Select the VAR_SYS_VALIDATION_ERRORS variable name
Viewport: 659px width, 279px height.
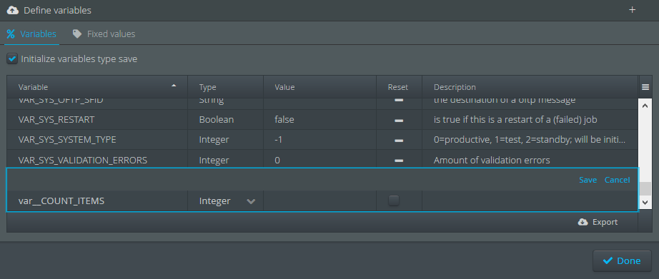83,161
